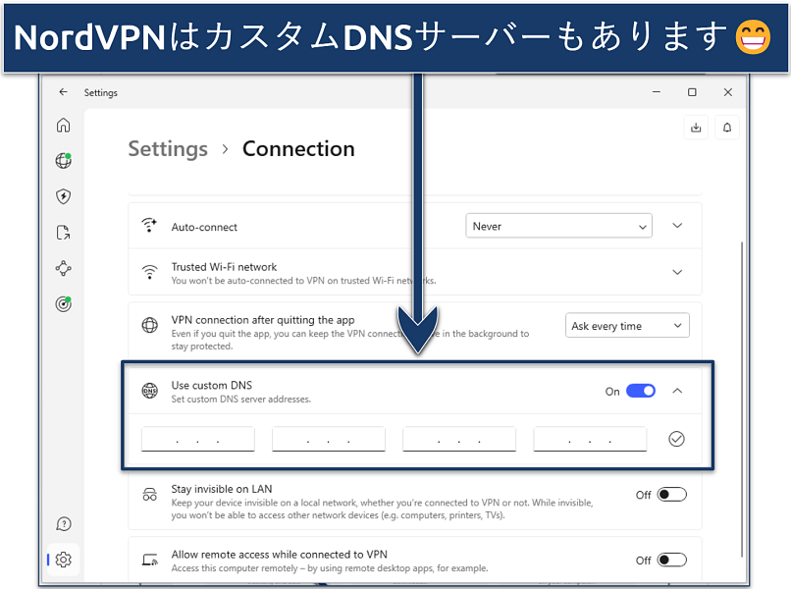Click the settings gear icon in sidebar
The width and height of the screenshot is (791, 589).
tap(64, 560)
